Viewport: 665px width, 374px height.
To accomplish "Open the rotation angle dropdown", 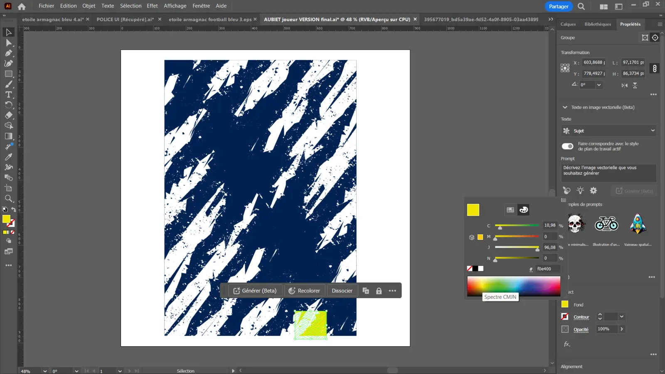I will point(599,85).
